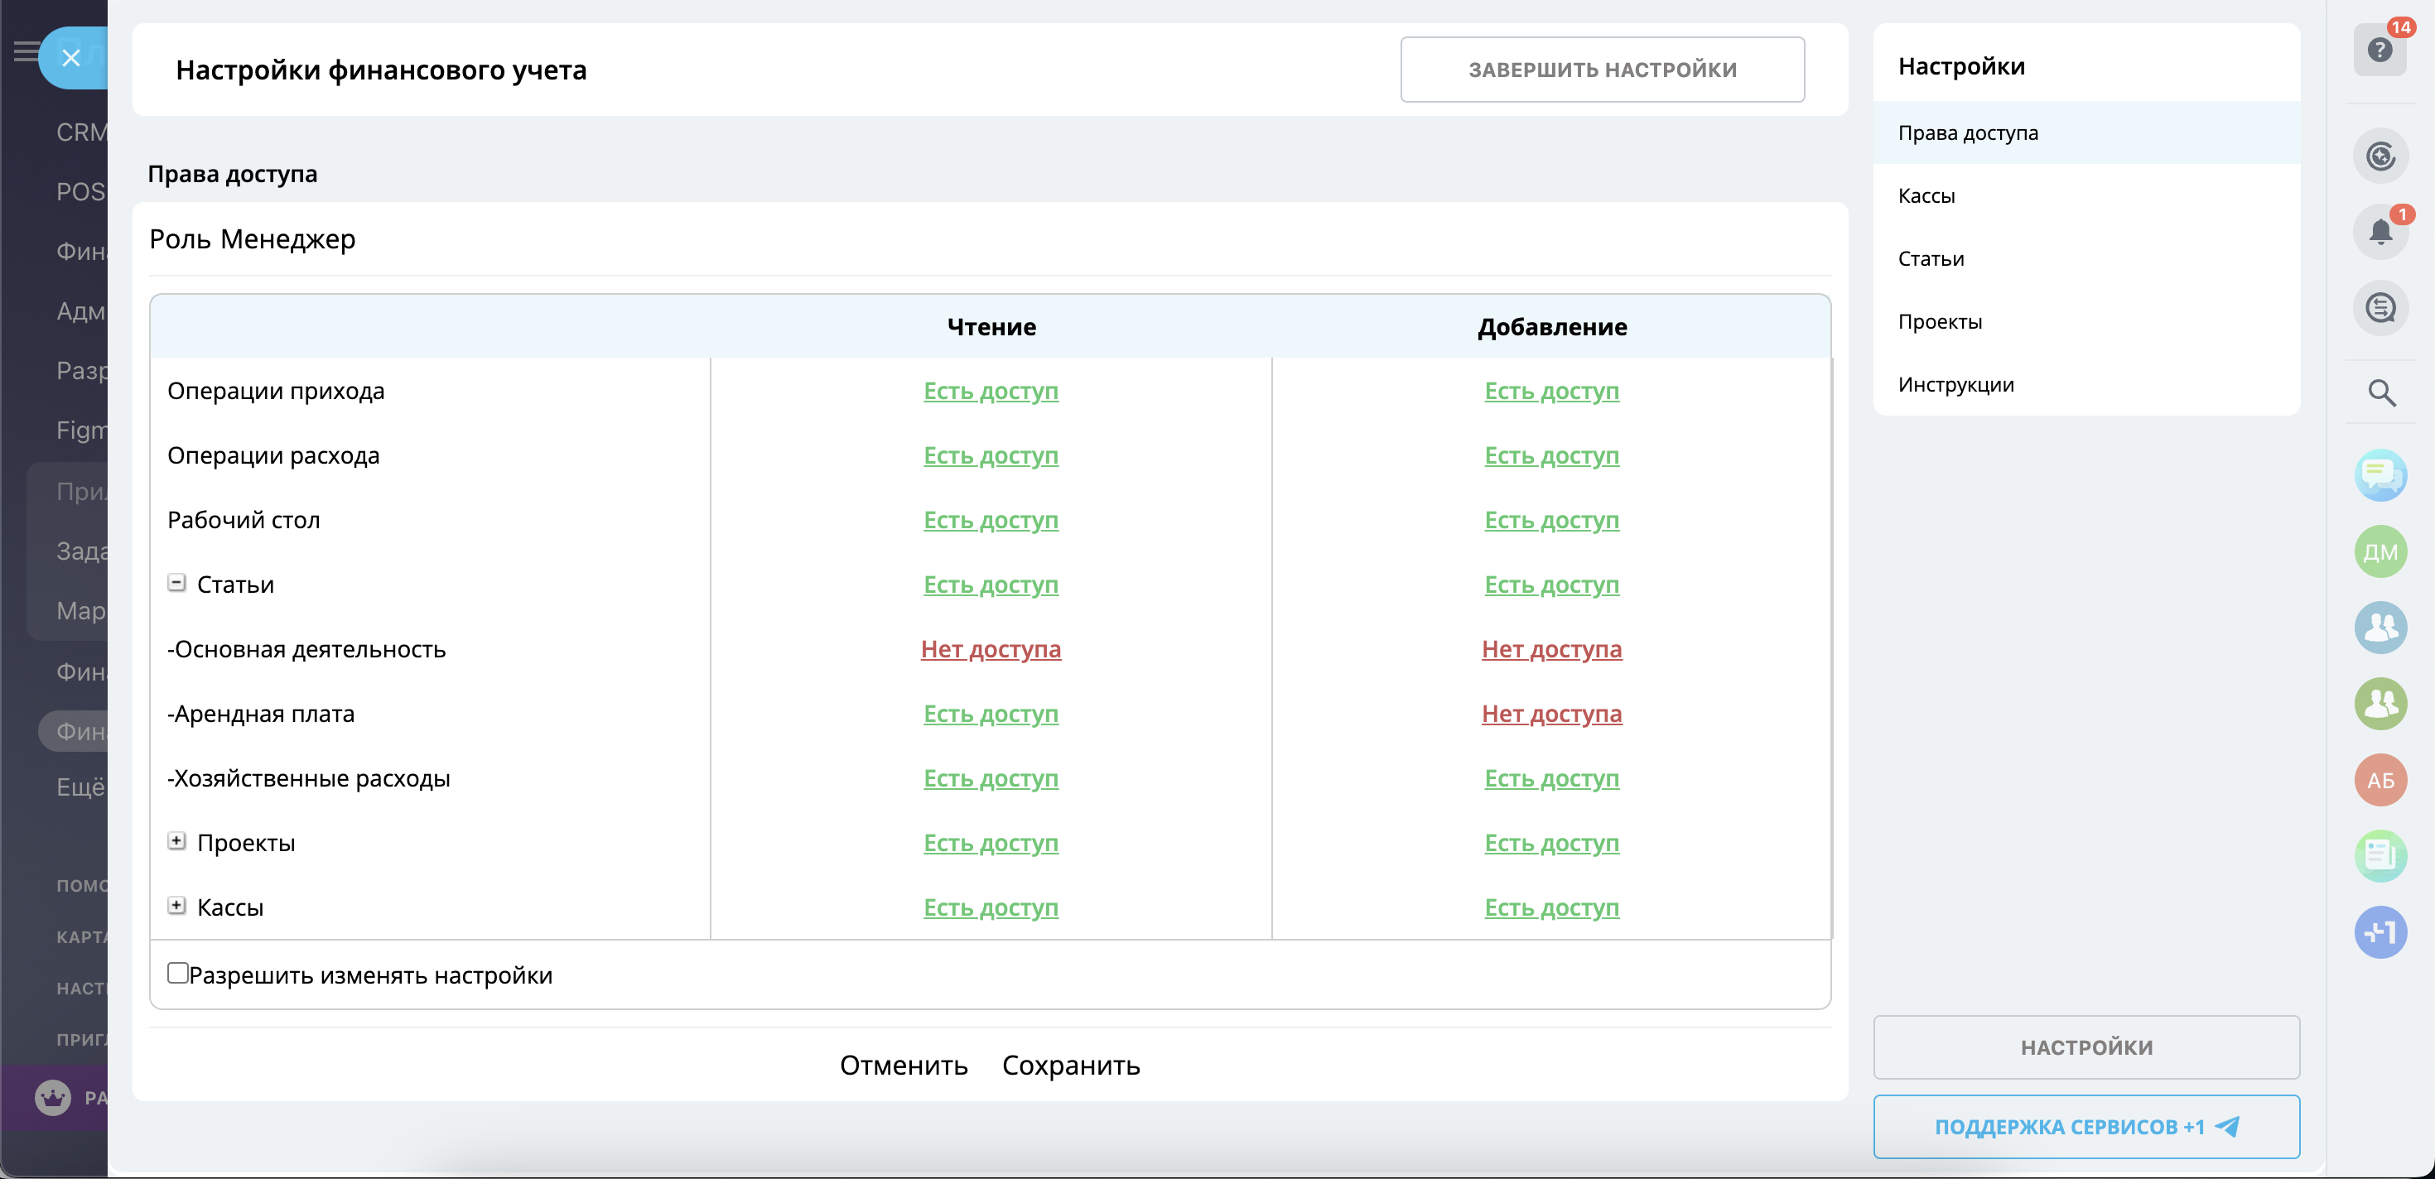Open the search magnifier icon
Image resolution: width=2435 pixels, height=1179 pixels.
[2380, 393]
